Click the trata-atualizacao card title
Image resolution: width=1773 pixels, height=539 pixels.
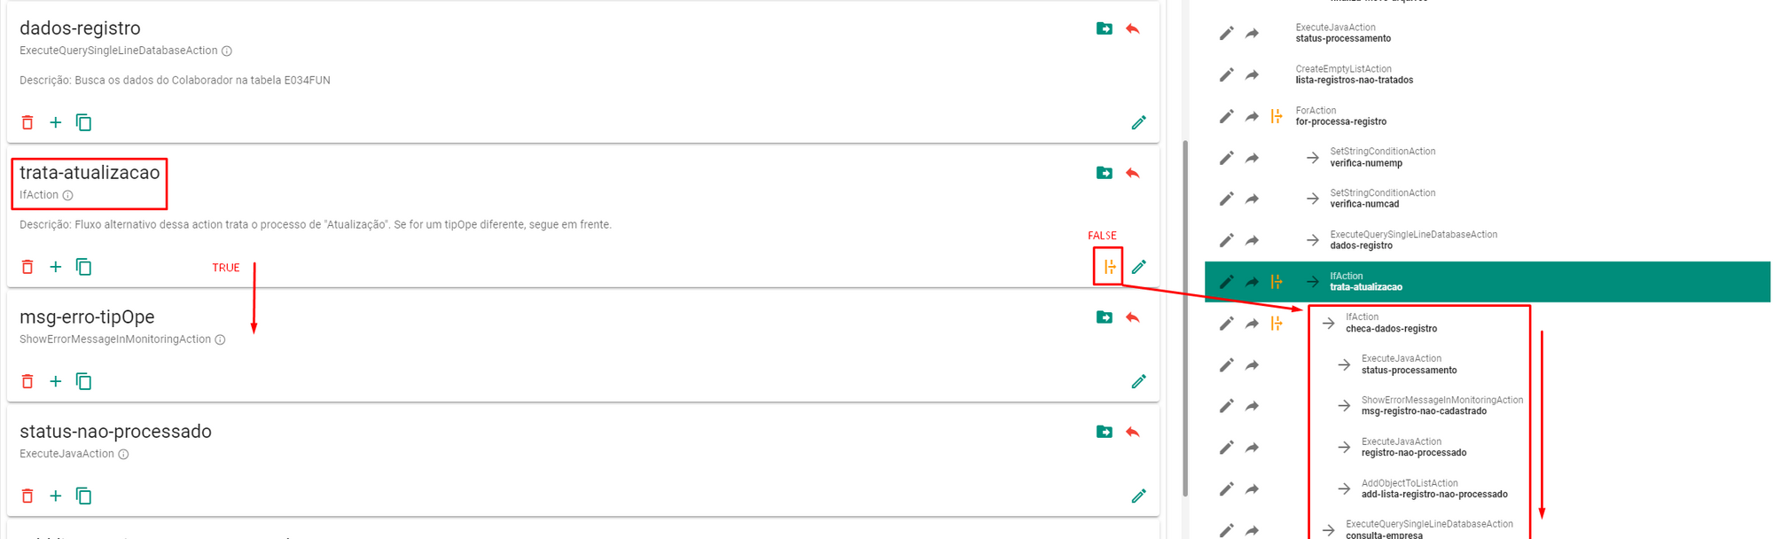click(90, 173)
